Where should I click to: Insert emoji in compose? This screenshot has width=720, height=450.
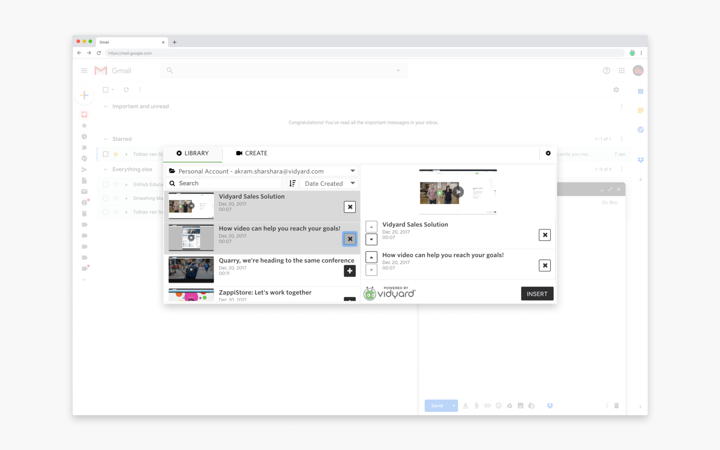499,406
